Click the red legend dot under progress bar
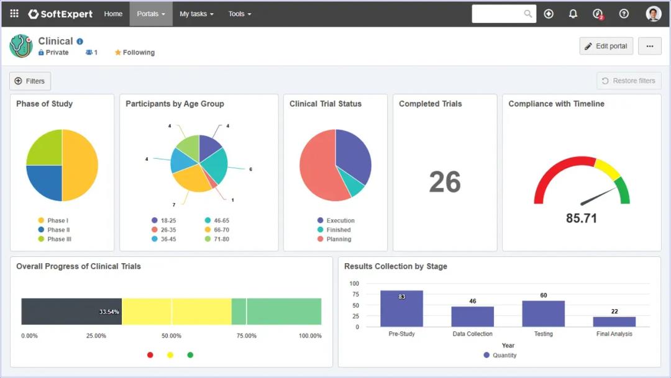Viewport: 671px width, 378px height. point(150,355)
